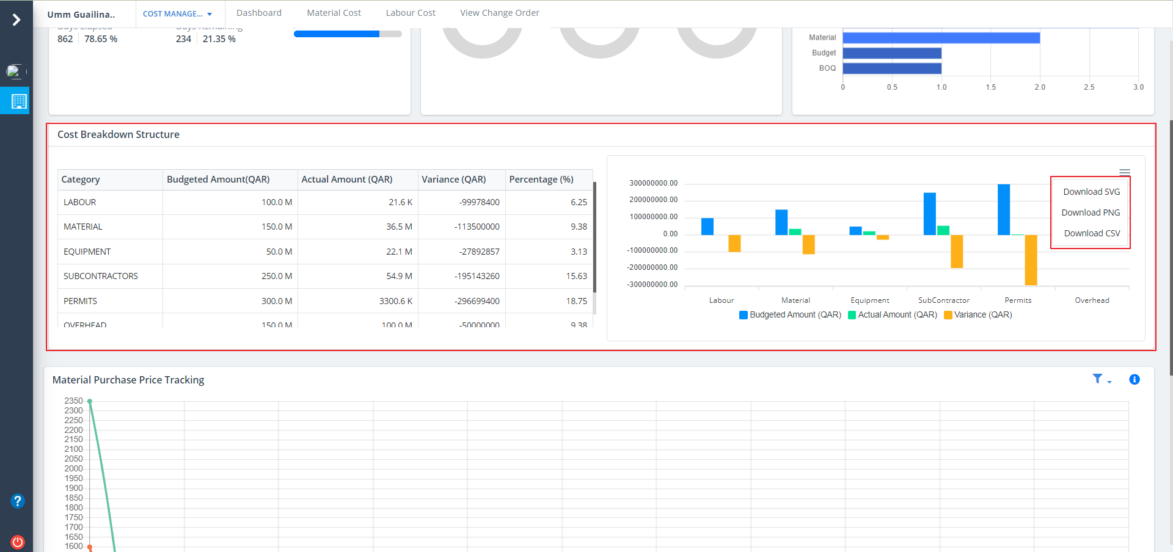Select Download SVG from the chart menu
1173x552 pixels.
pyautogui.click(x=1091, y=192)
